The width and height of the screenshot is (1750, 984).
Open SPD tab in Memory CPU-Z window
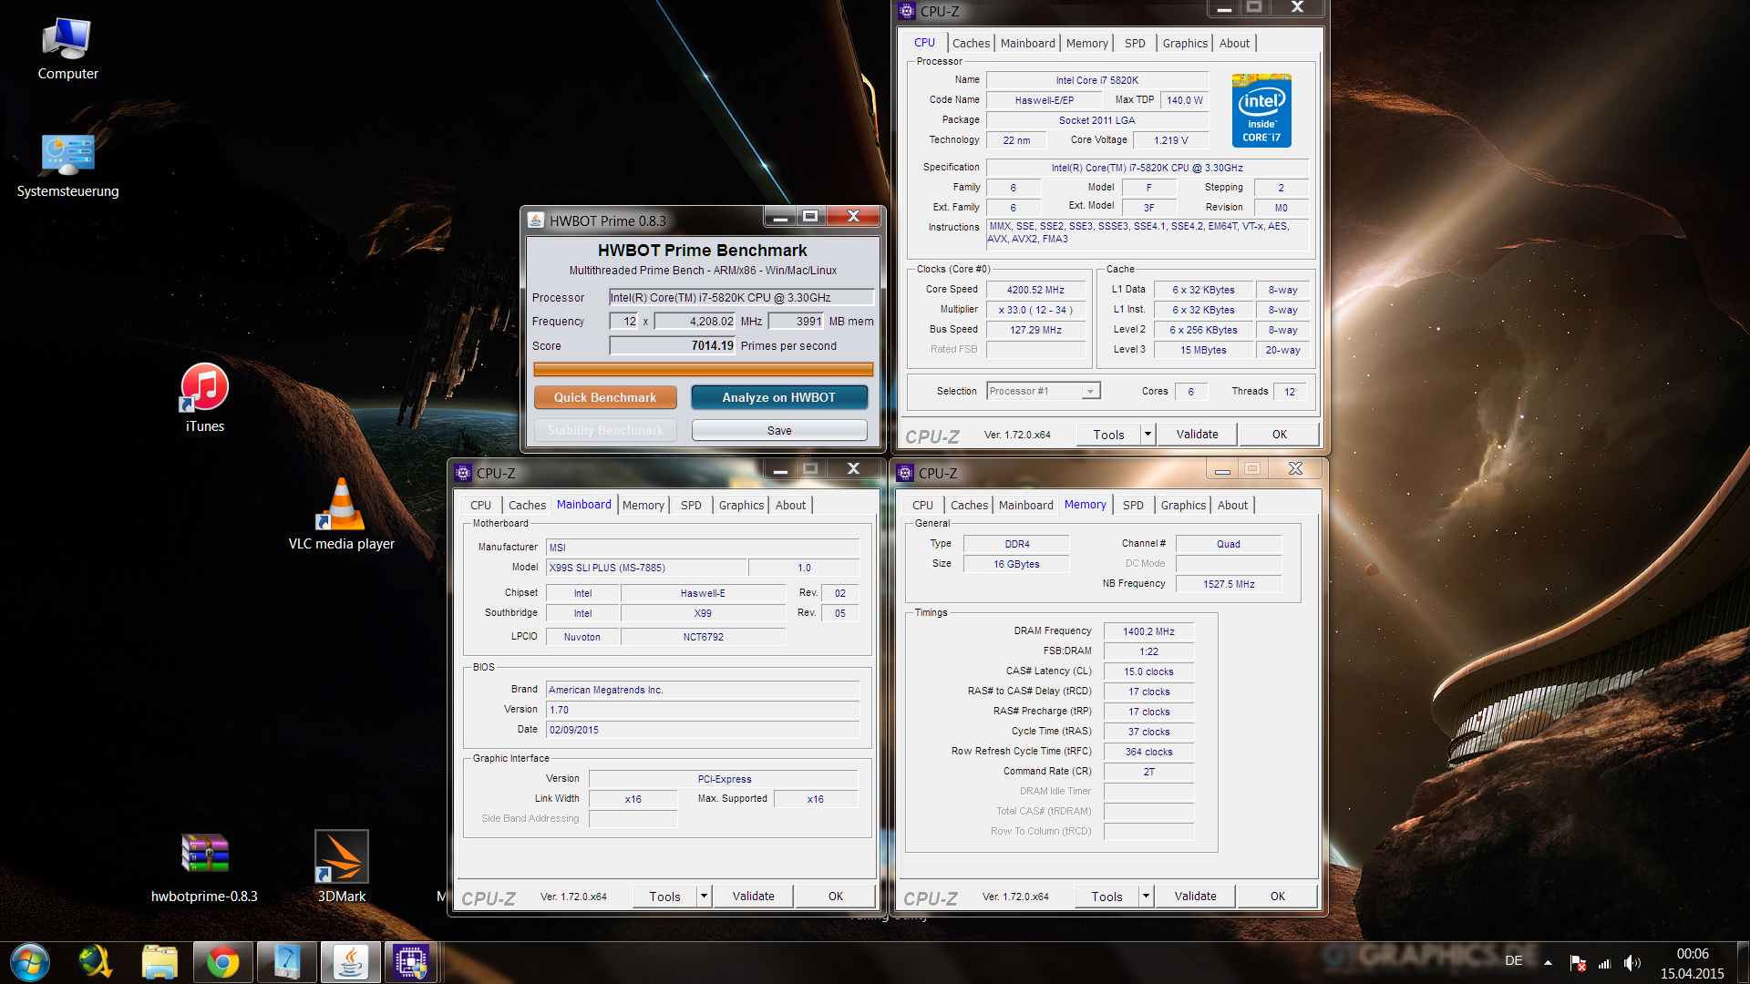[1133, 505]
